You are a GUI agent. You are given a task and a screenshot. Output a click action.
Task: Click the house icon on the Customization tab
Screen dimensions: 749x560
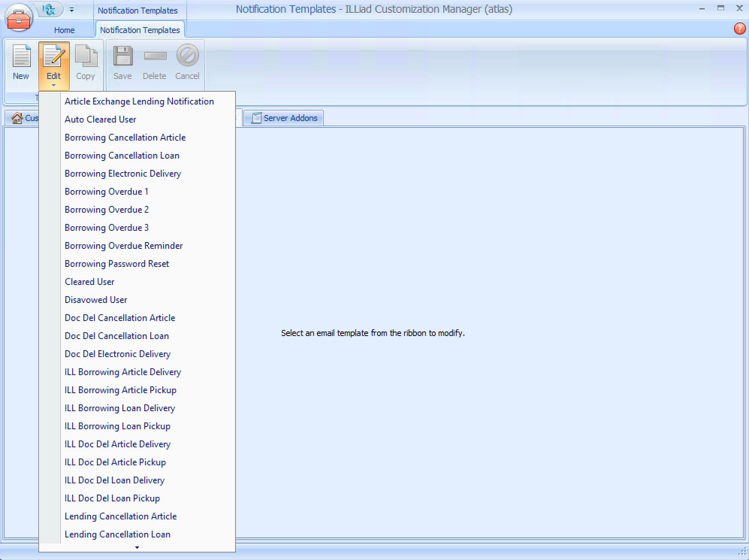point(17,118)
